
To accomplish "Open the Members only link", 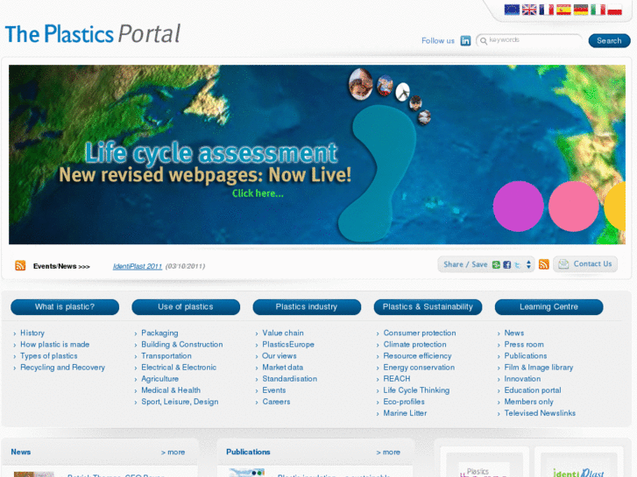I will click(x=529, y=402).
